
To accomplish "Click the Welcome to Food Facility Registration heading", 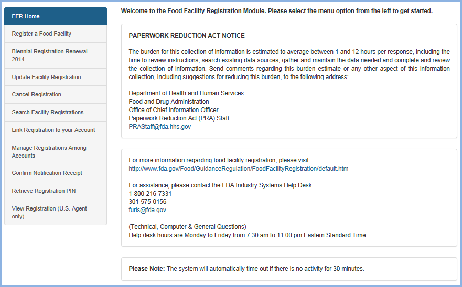I will [x=276, y=11].
